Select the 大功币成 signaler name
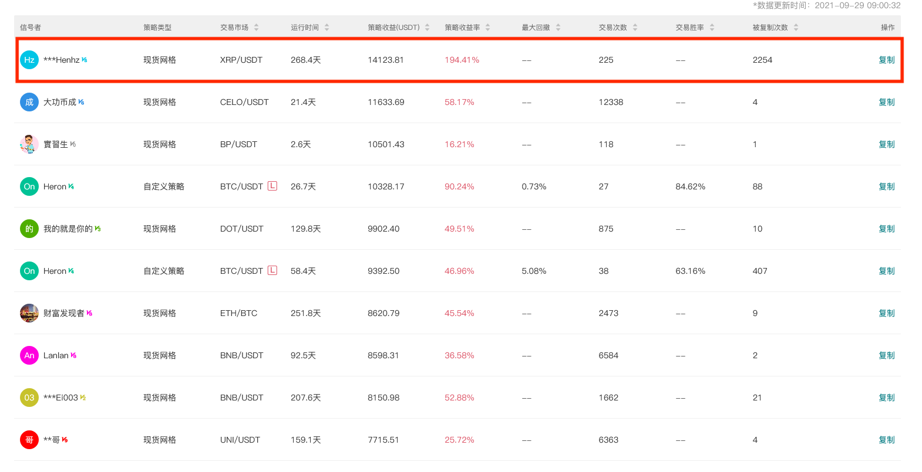 [60, 102]
